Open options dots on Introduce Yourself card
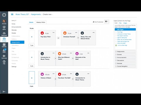Image resolution: width=141 pixels, height=105 pixels. click(76, 32)
